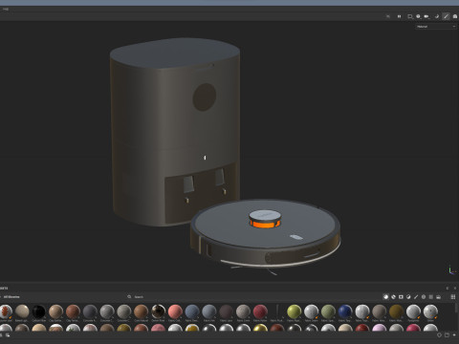Image resolution: width=459 pixels, height=344 pixels.
Task: Open the environment sphere settings dropdown icon
Action: pyautogui.click(x=418, y=16)
